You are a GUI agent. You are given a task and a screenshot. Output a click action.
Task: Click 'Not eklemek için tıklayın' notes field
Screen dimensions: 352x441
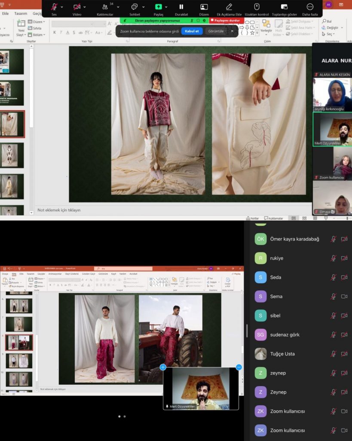click(59, 210)
